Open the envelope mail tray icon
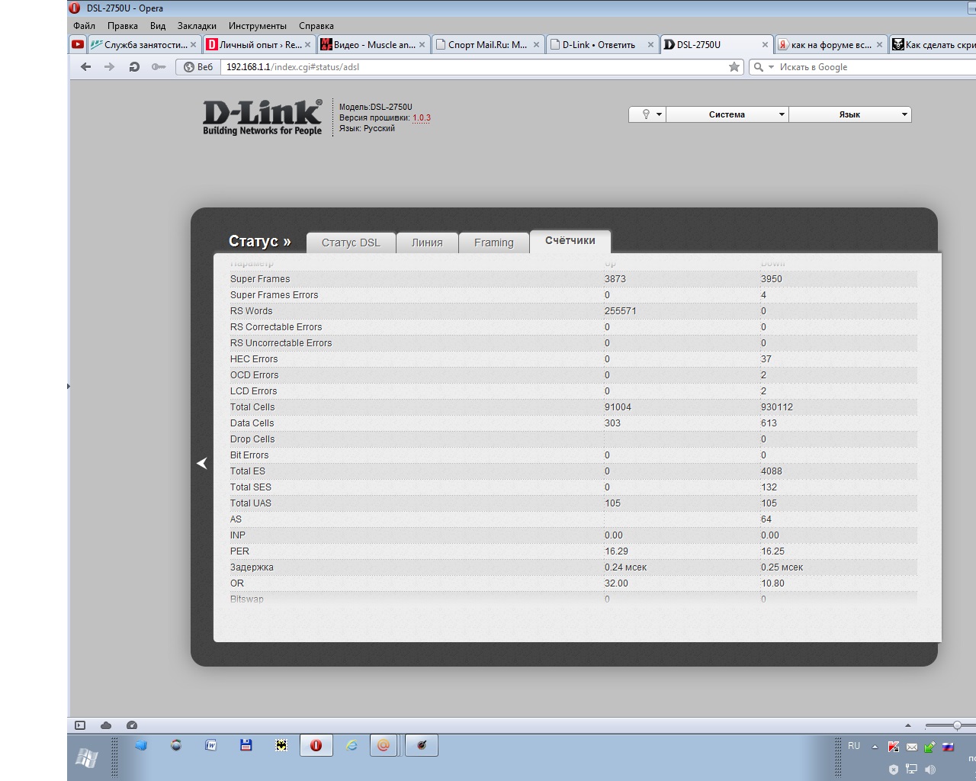The height and width of the screenshot is (781, 976). (x=911, y=747)
